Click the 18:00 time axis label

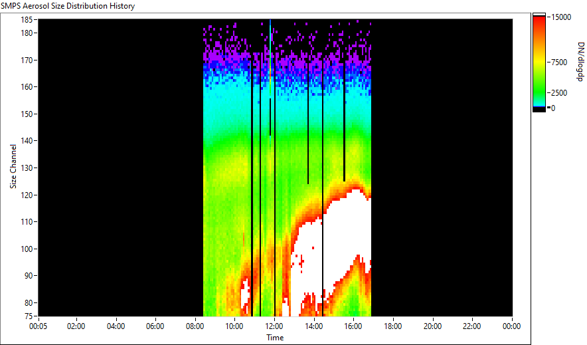(392, 326)
